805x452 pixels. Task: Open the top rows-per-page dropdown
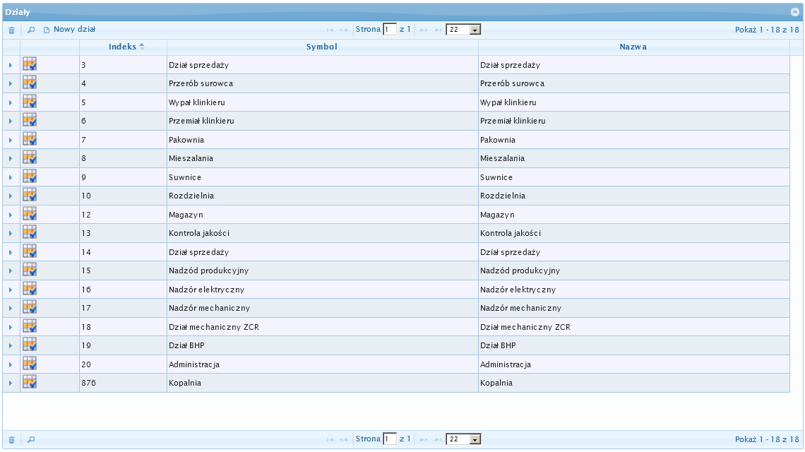pos(464,30)
